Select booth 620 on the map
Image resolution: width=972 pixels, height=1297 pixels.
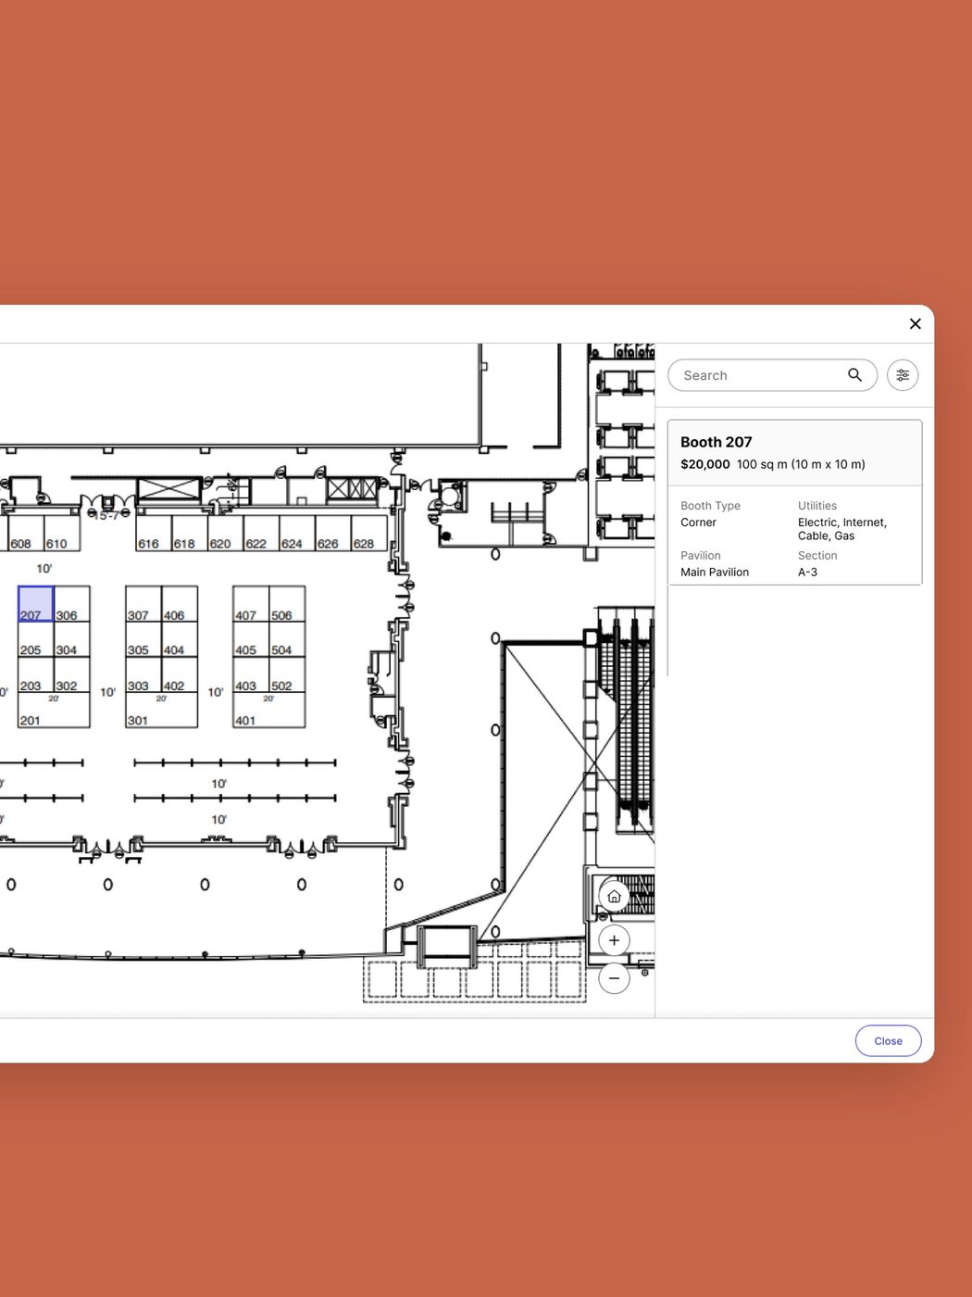(226, 534)
